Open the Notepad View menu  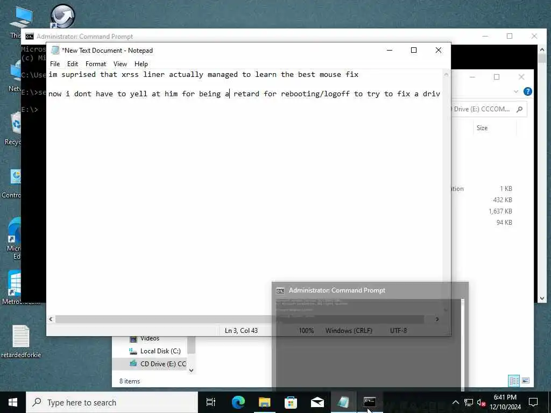coord(120,64)
